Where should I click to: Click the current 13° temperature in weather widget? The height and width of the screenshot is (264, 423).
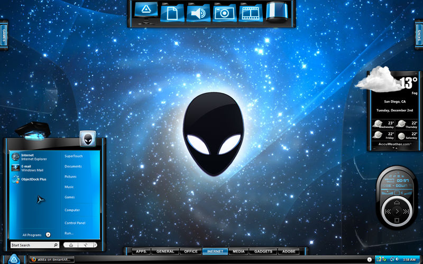coord(408,82)
